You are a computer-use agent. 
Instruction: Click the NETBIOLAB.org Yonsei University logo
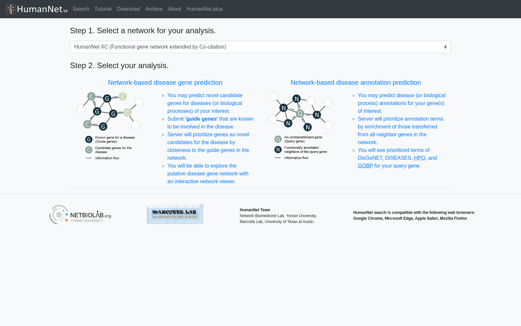(80, 215)
